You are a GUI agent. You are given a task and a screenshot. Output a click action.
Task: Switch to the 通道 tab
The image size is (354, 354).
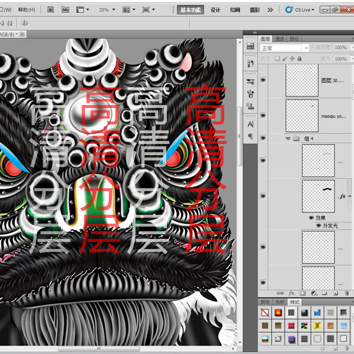click(280, 39)
